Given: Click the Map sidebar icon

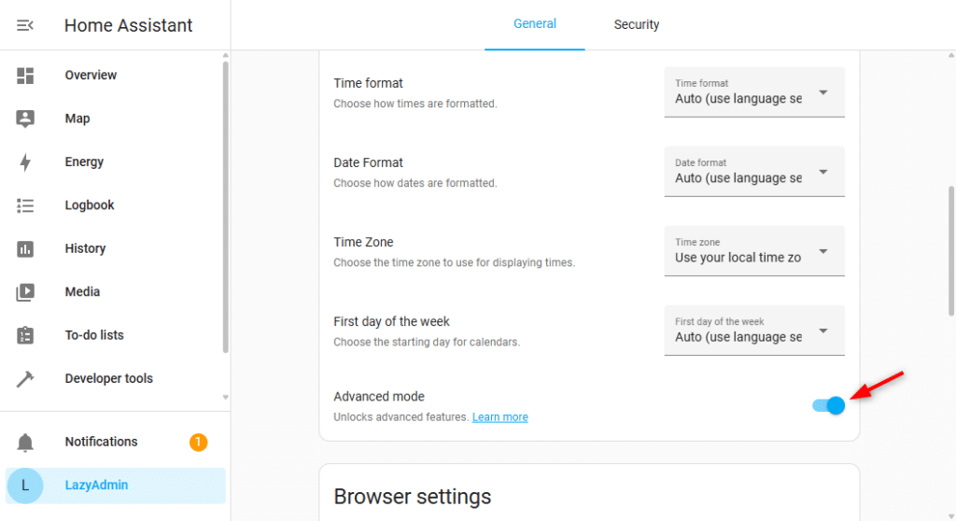Looking at the screenshot, I should point(25,119).
